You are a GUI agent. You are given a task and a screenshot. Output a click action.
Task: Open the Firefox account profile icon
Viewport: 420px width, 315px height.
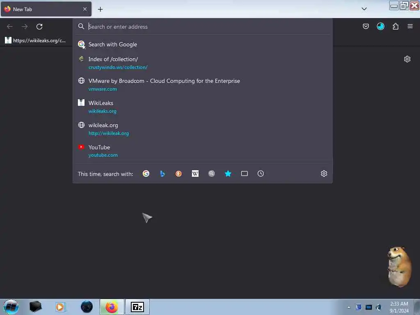coord(380,26)
